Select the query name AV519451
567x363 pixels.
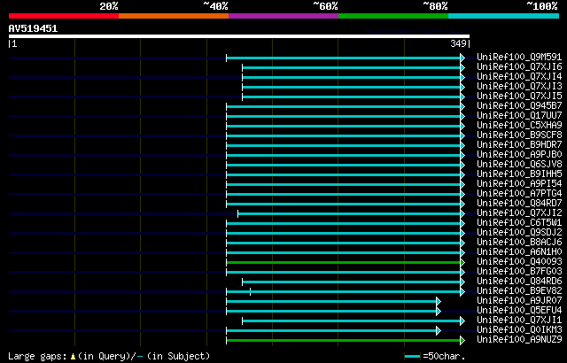tap(33, 28)
